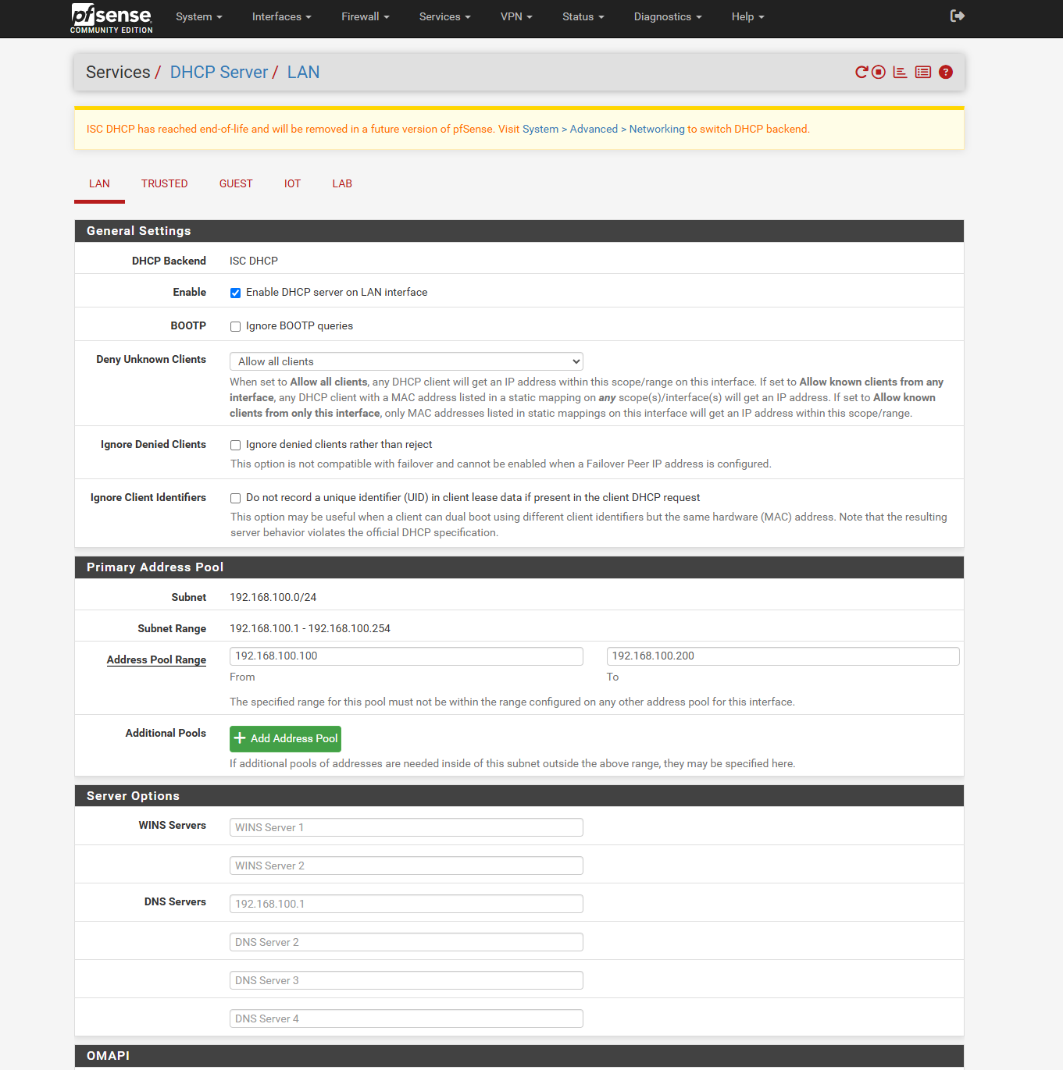Check Ignore denied clients rather than reject

tap(235, 445)
